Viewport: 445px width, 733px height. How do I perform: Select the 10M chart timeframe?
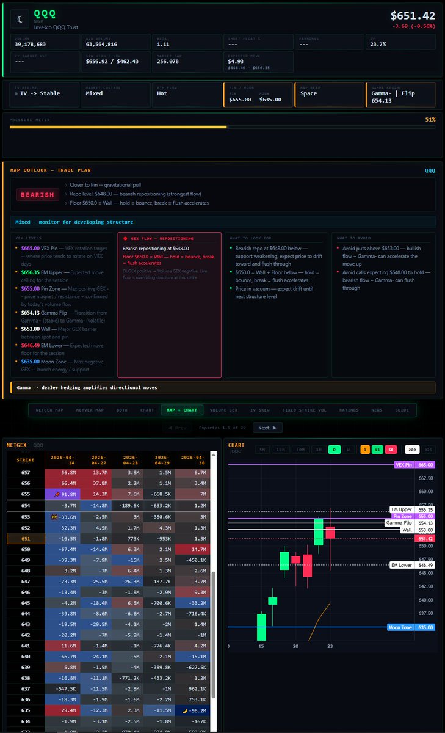[x=281, y=450]
